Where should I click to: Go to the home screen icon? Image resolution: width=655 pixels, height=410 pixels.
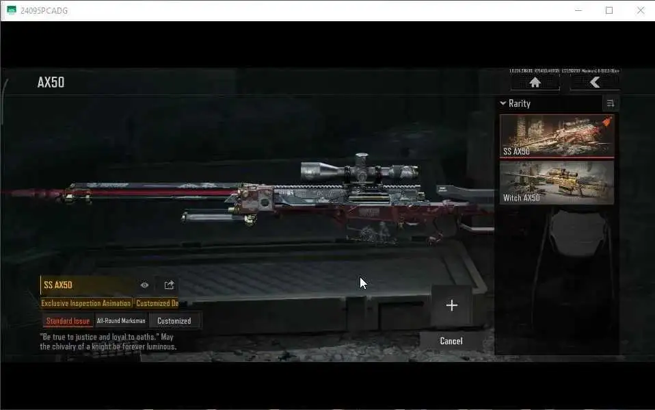[535, 82]
